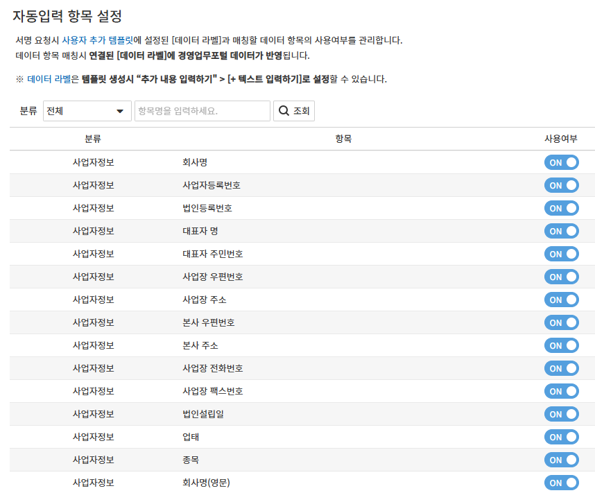Disable the 사업자등록번호 toggle
This screenshot has width=595, height=493.
[561, 185]
